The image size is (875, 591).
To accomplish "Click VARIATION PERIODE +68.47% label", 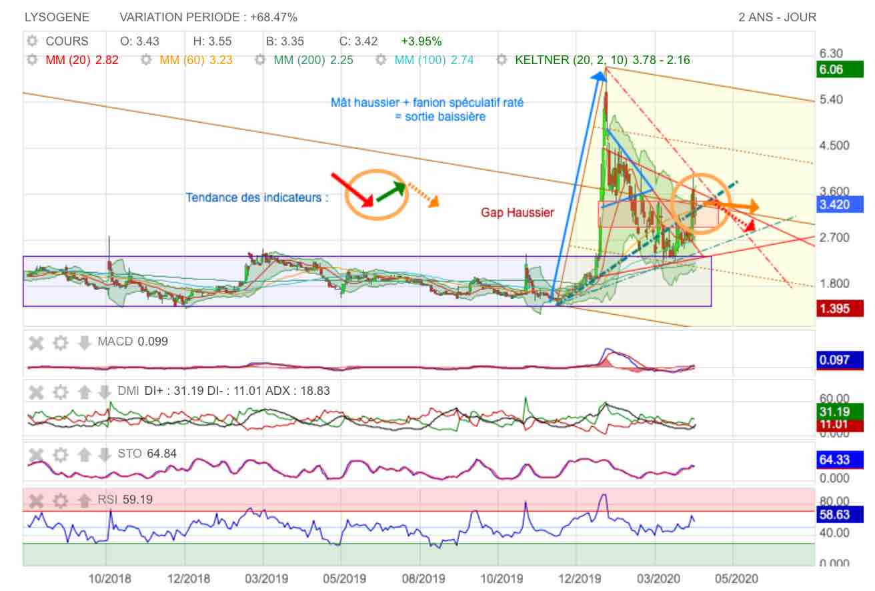I will [209, 17].
